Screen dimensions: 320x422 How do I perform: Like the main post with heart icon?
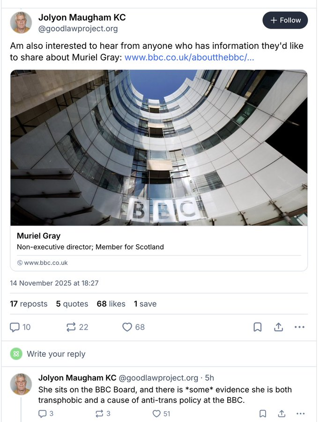(127, 327)
